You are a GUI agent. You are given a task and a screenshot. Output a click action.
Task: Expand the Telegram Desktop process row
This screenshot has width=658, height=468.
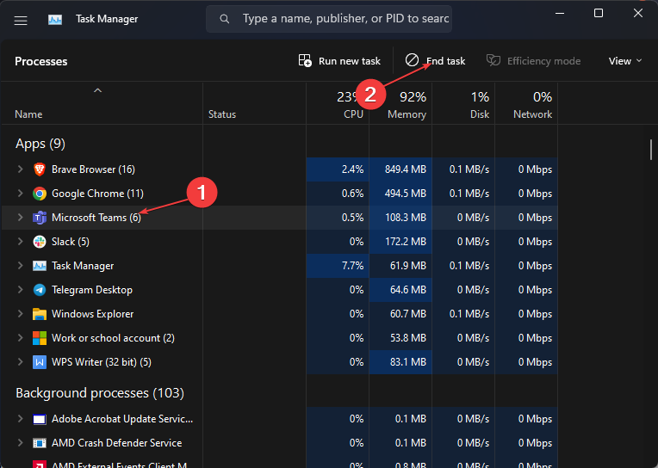[x=20, y=290]
